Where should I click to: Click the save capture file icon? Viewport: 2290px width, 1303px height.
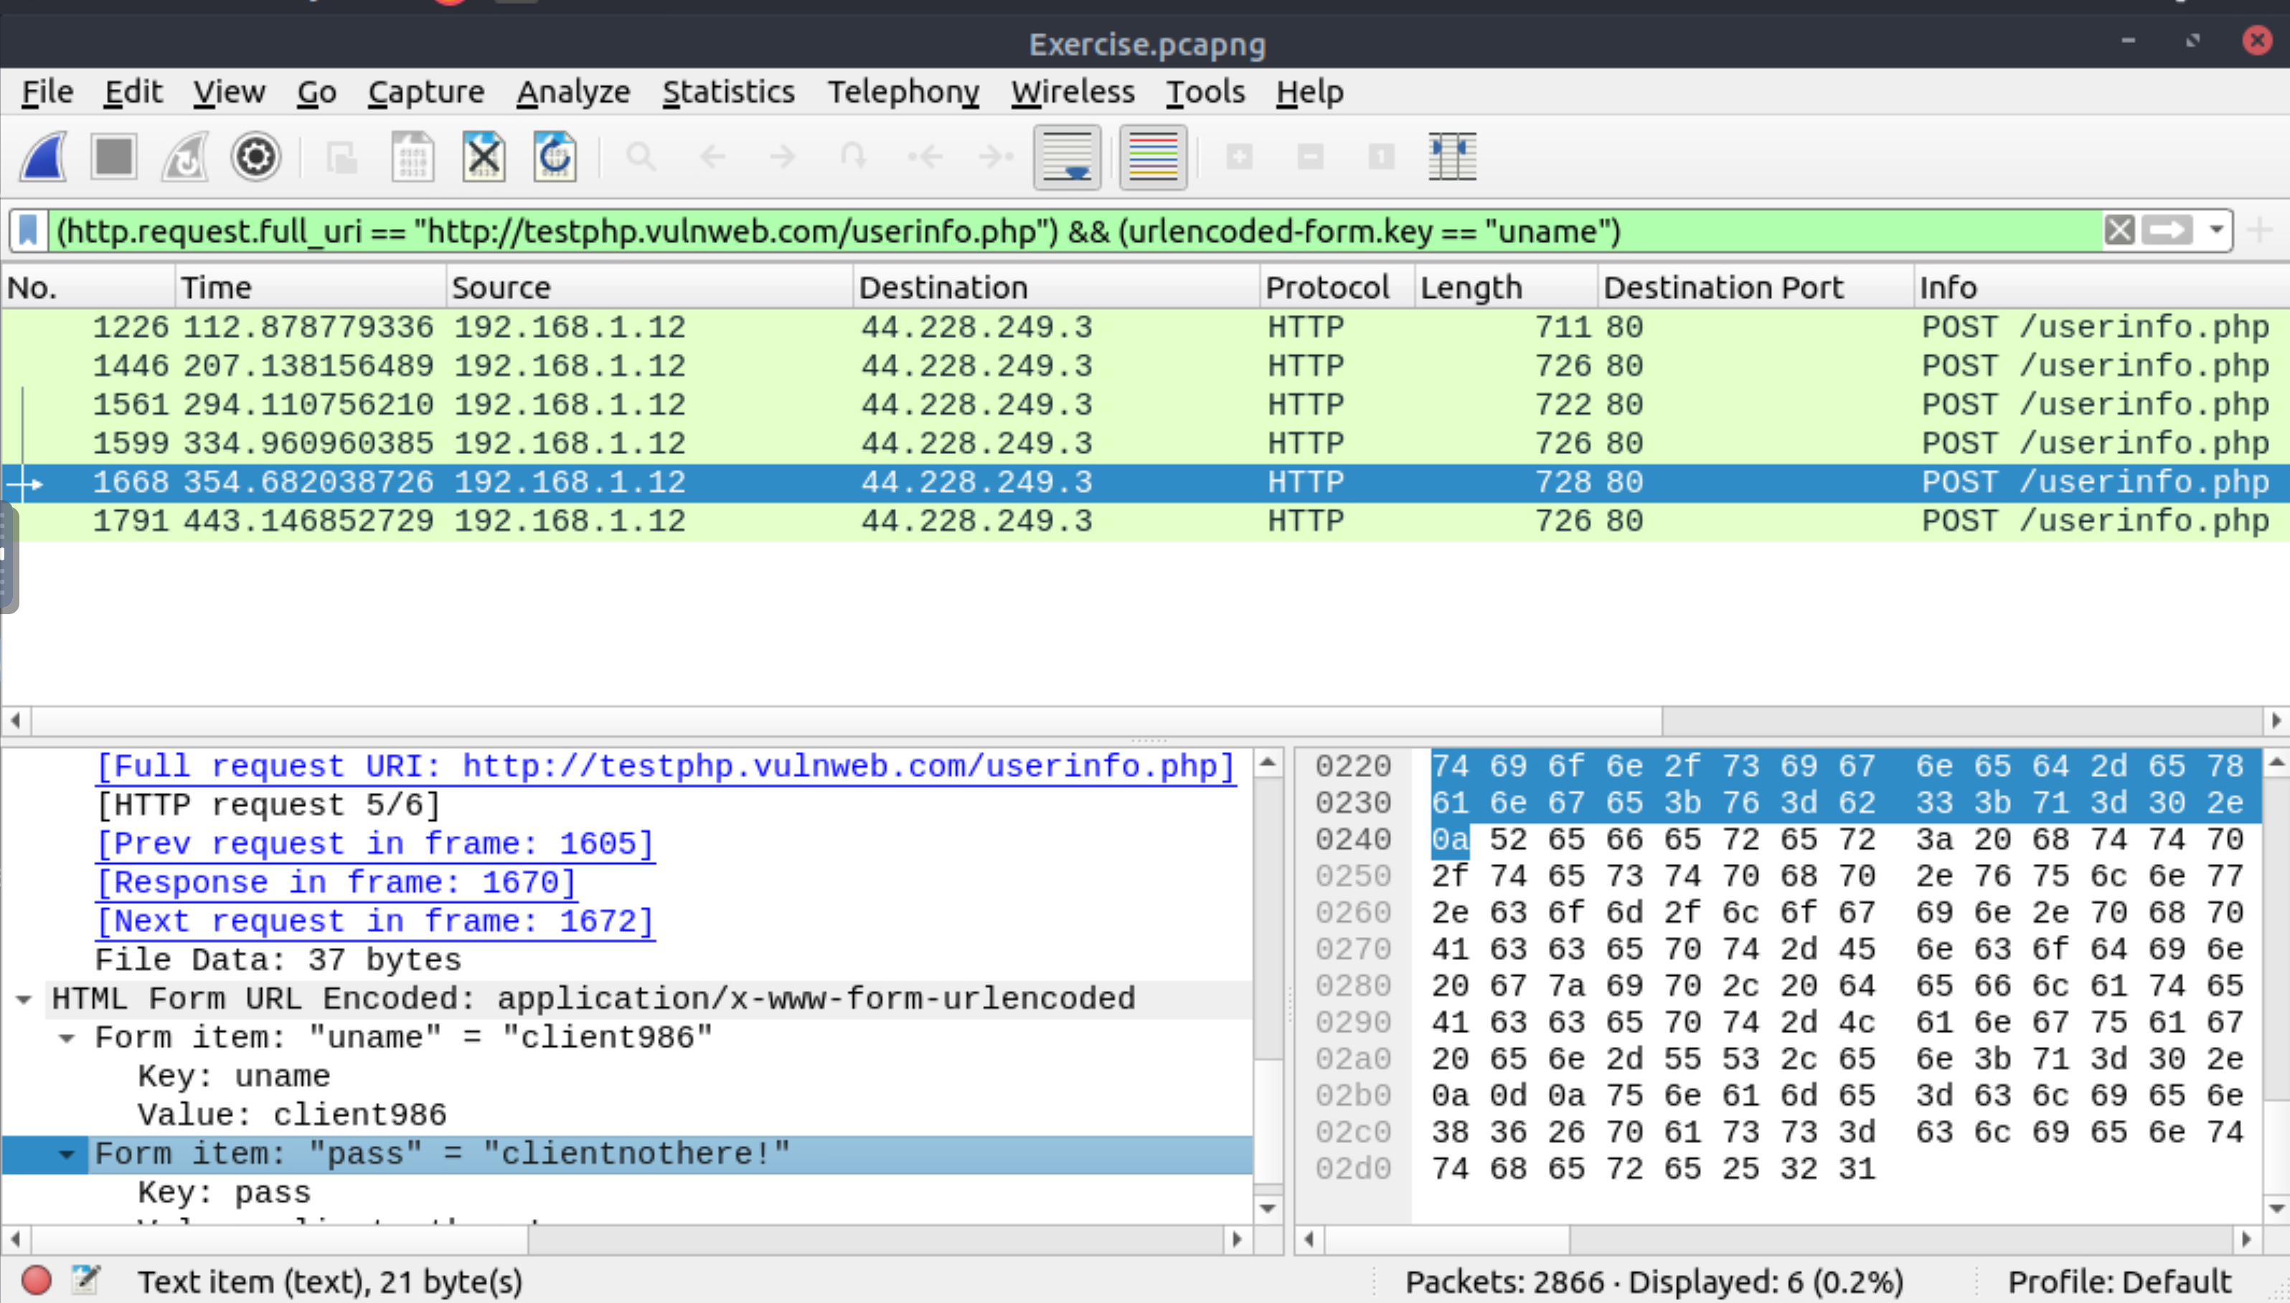point(413,158)
